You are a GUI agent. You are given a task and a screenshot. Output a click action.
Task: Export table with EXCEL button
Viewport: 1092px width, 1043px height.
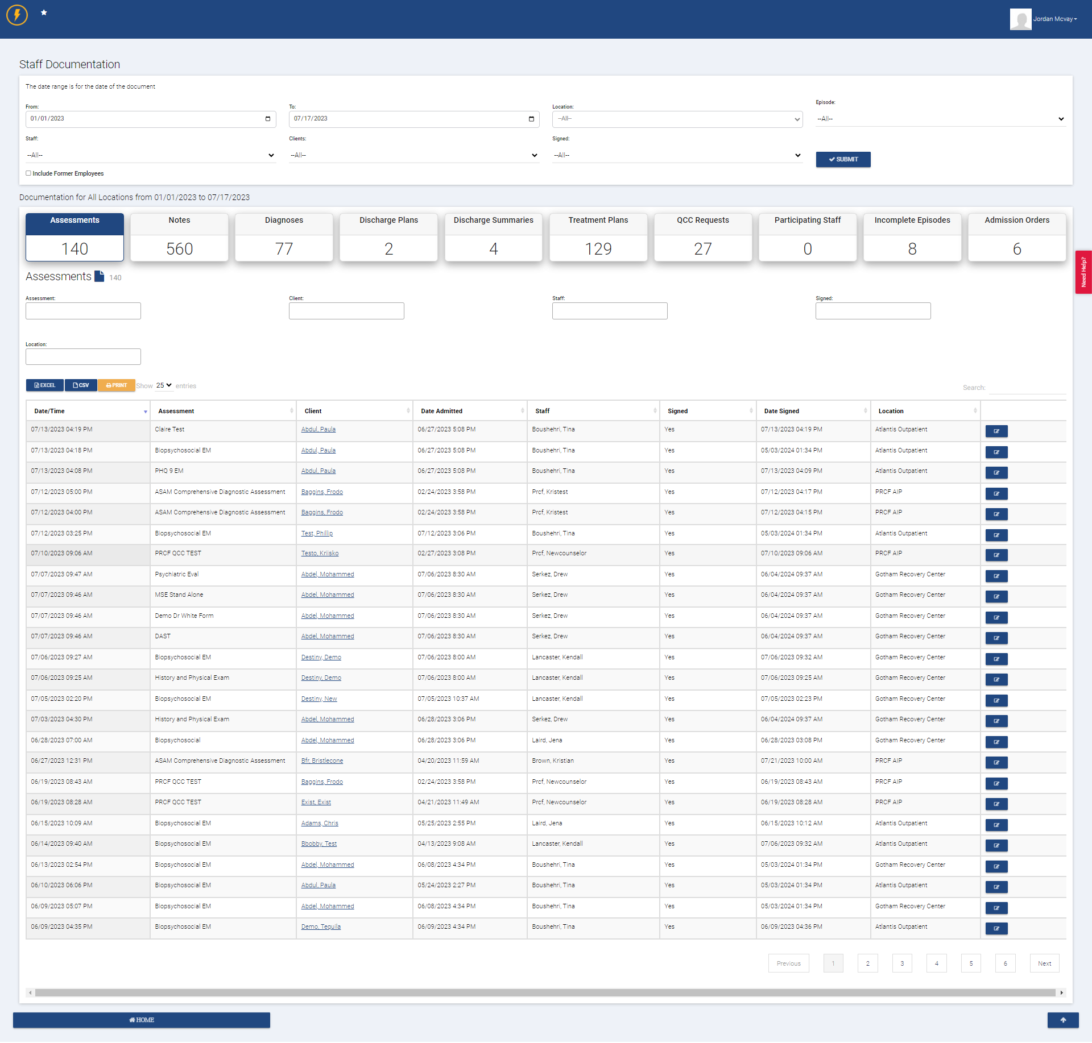coord(45,385)
